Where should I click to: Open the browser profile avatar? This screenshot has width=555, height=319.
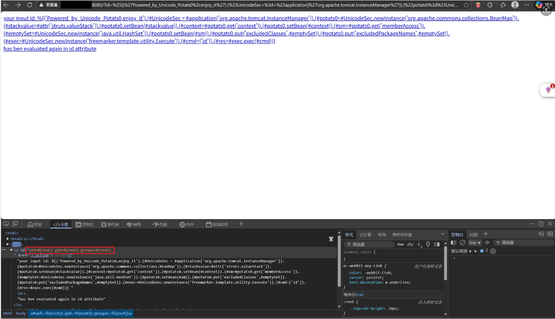click(x=515, y=5)
